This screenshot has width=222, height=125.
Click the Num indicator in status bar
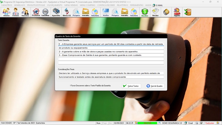click(99, 123)
